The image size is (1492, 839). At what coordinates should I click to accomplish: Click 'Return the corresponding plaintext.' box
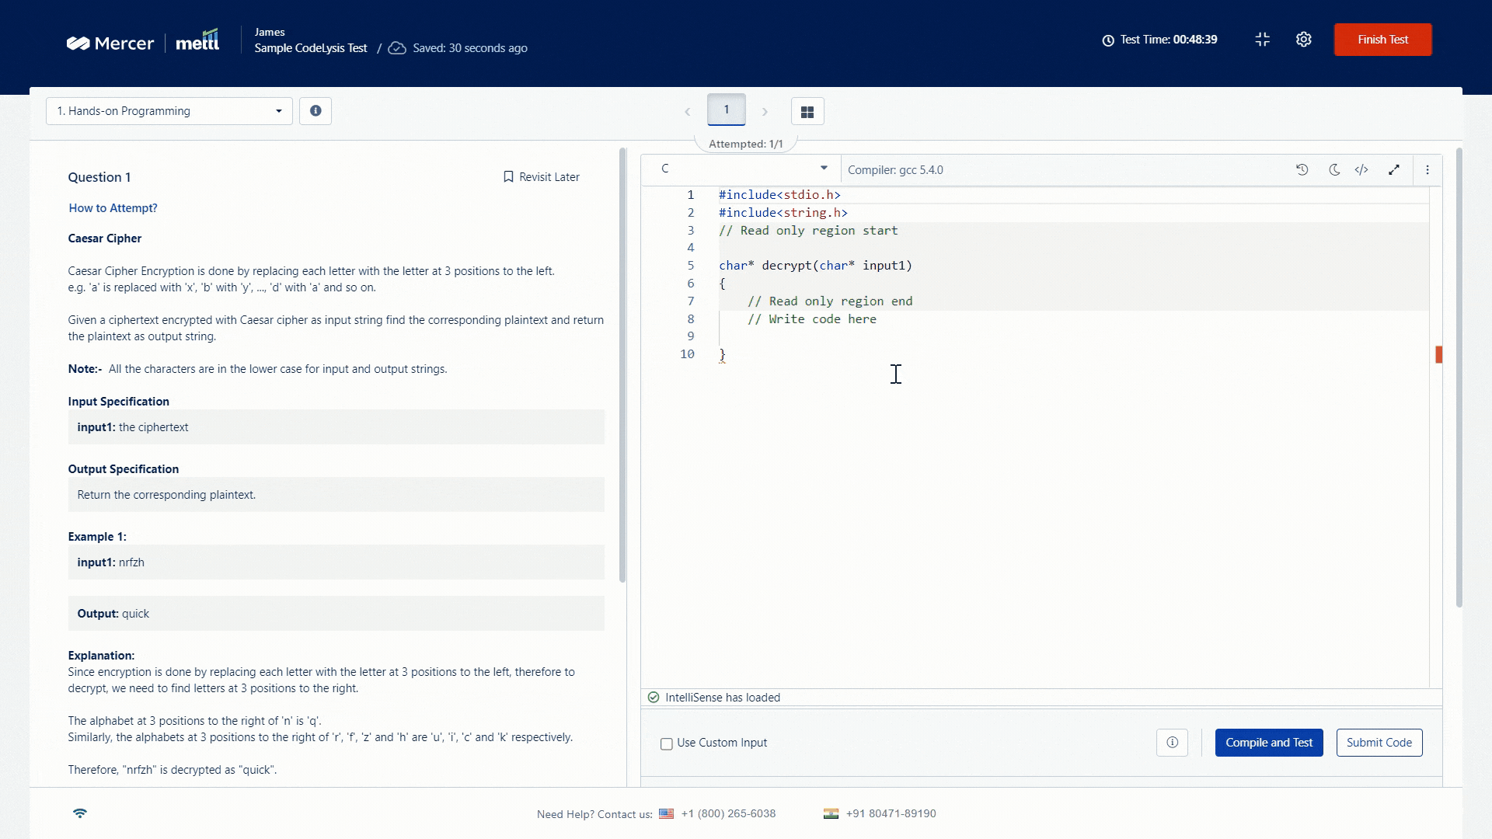click(x=336, y=495)
